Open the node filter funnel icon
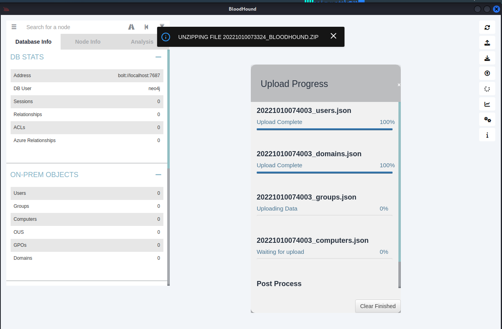 (162, 26)
